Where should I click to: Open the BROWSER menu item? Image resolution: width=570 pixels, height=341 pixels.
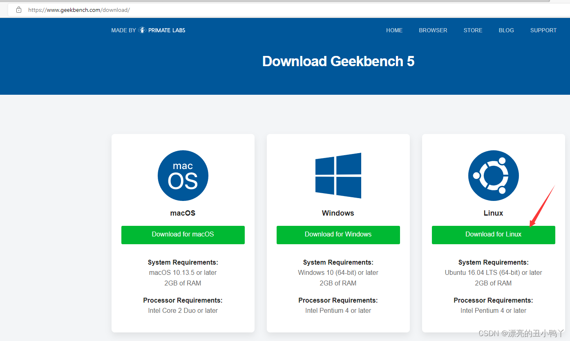(433, 30)
